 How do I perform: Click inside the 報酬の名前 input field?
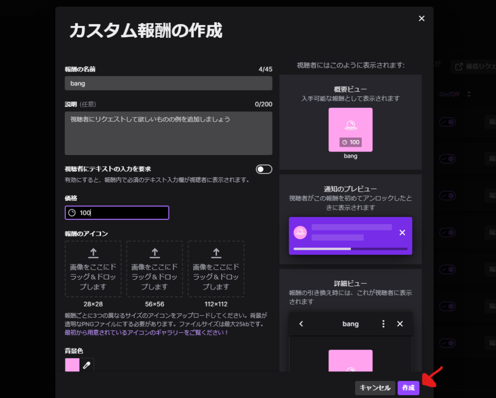point(168,83)
